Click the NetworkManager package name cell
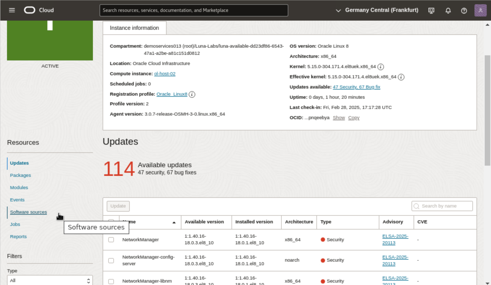The height and width of the screenshot is (285, 491). pyautogui.click(x=140, y=240)
